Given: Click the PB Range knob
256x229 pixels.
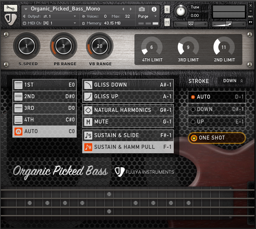Looking at the screenshot, I should [x=63, y=46].
